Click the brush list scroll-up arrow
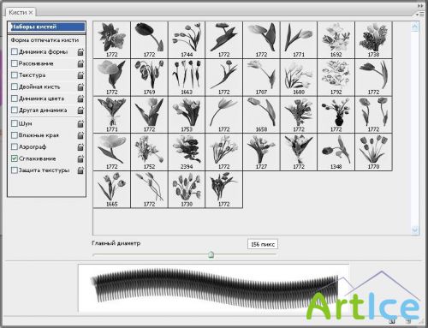The image size is (428, 328). coord(415,27)
